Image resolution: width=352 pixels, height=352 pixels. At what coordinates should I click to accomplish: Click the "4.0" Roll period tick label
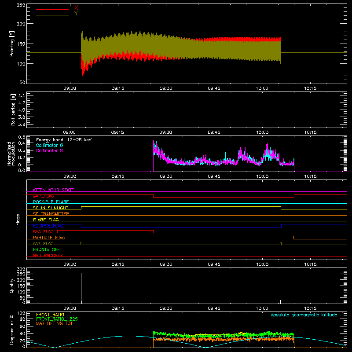click(22, 110)
